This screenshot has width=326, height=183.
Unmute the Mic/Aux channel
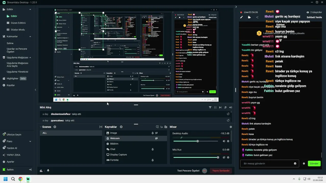pyautogui.click(x=224, y=157)
